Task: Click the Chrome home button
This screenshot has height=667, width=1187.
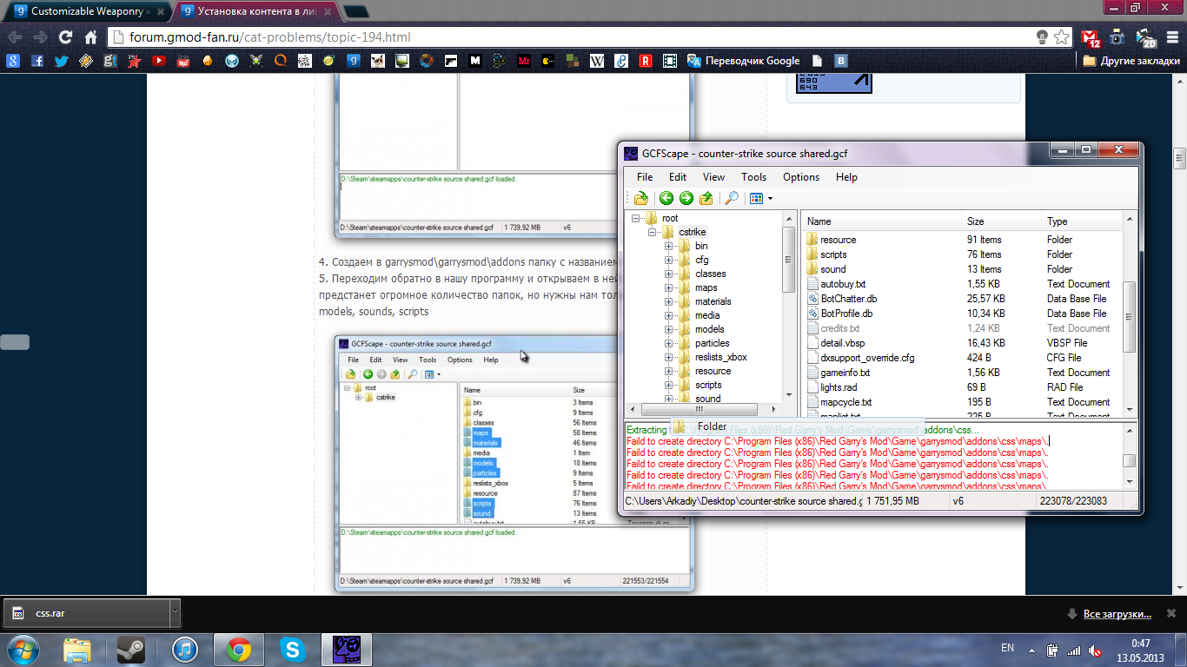Action: click(90, 37)
